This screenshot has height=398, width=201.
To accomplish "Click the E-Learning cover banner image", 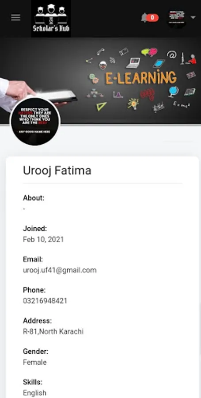I will point(100,81).
